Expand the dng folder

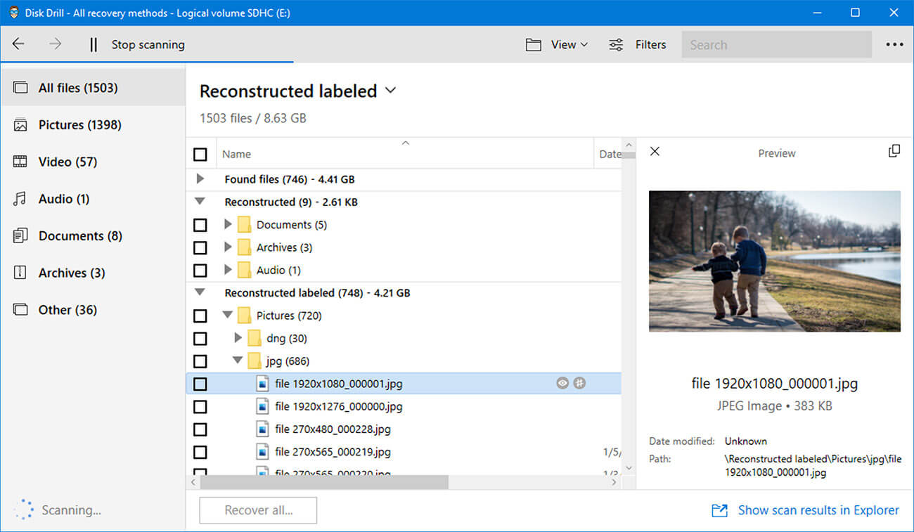pyautogui.click(x=238, y=338)
